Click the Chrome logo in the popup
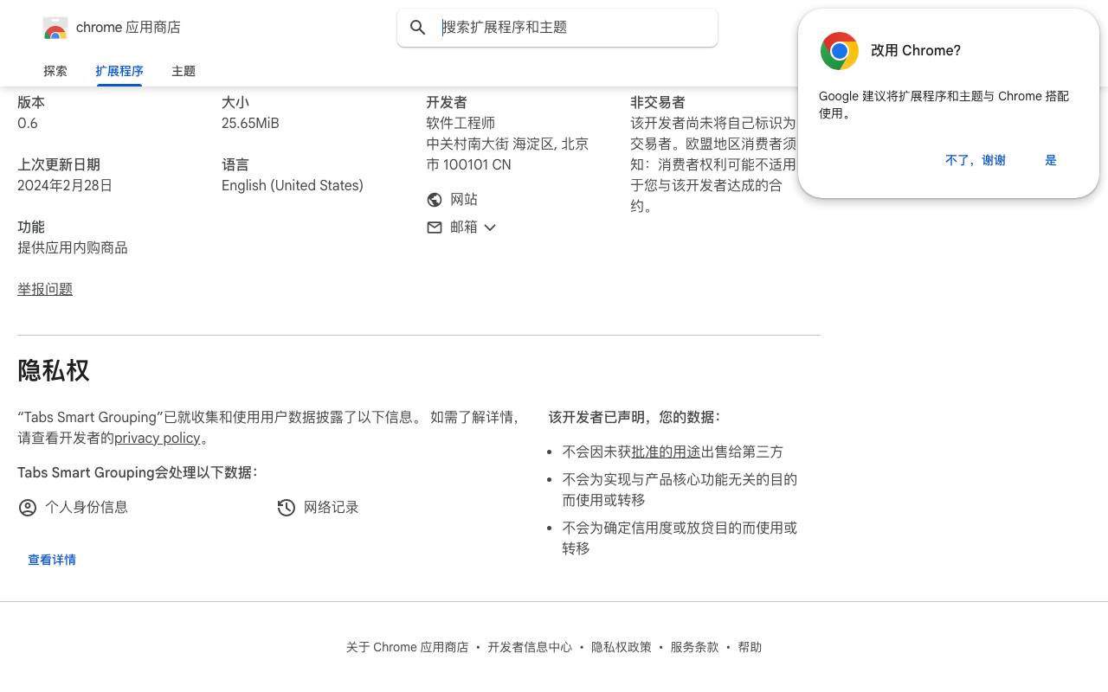1108x692 pixels. click(840, 51)
